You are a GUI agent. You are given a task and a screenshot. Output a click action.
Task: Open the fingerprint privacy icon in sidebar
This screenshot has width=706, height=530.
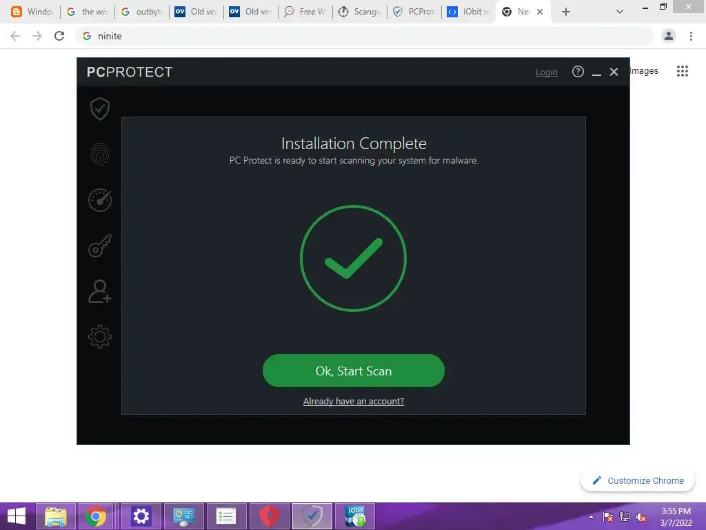click(99, 154)
